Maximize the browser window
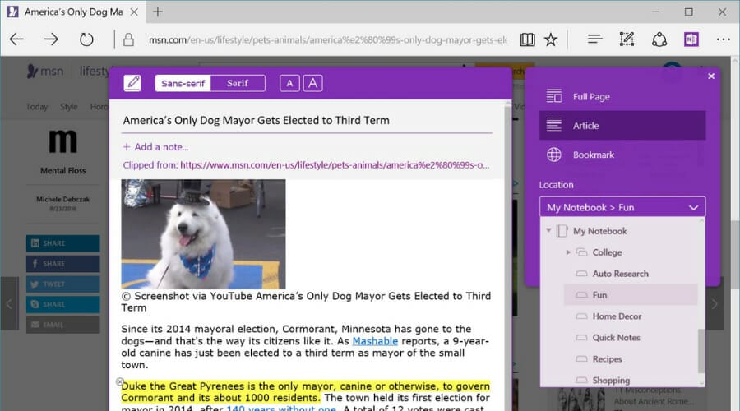 click(x=689, y=12)
